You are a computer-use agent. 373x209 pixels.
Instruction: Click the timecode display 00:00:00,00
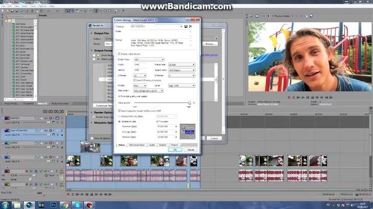[x=53, y=111]
